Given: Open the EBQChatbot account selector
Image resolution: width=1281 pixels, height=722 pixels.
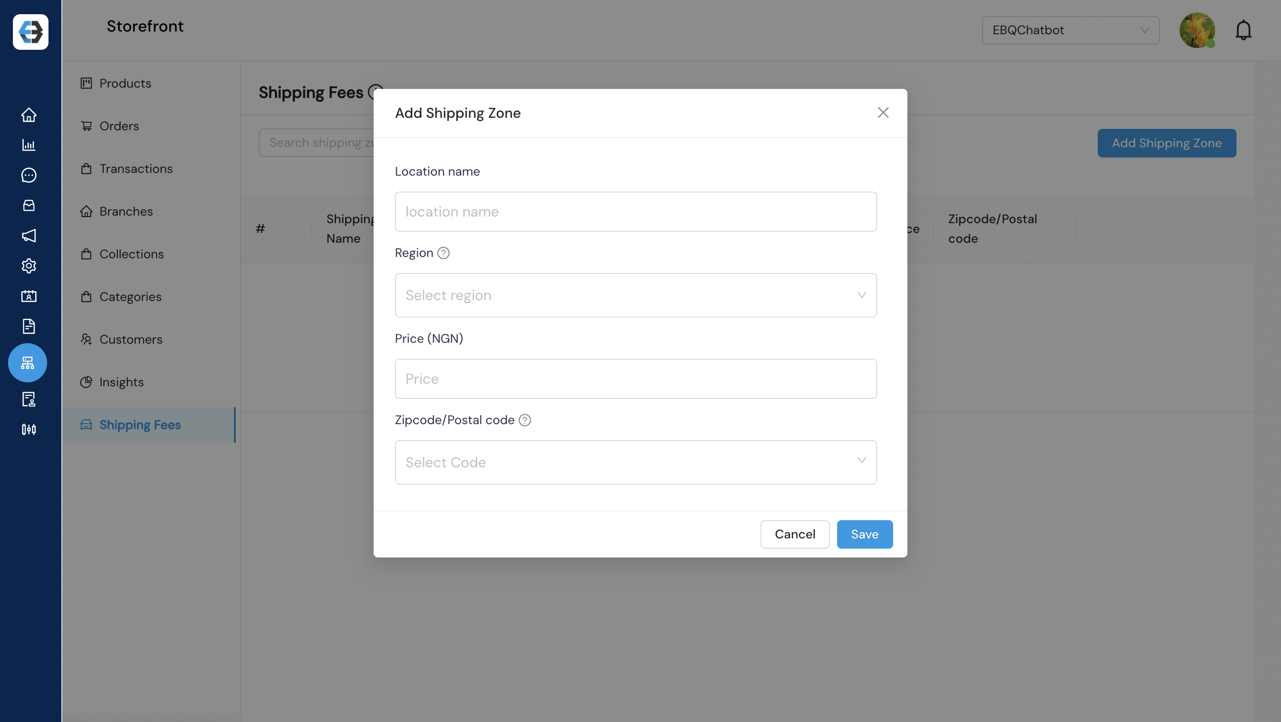Looking at the screenshot, I should (x=1070, y=30).
